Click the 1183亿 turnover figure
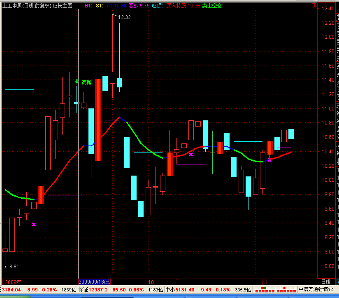339x298 pixels. tap(156, 290)
